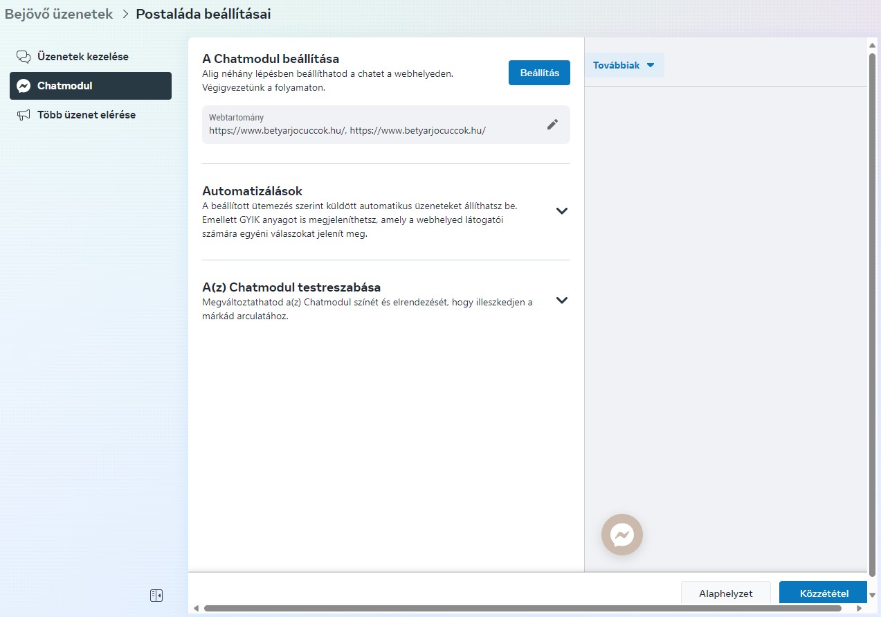Image resolution: width=881 pixels, height=617 pixels.
Task: Click the Webtartomány domain field
Action: [x=386, y=125]
